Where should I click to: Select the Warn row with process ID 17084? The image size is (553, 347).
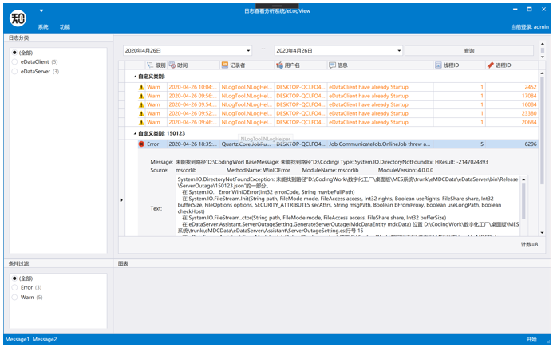319,96
